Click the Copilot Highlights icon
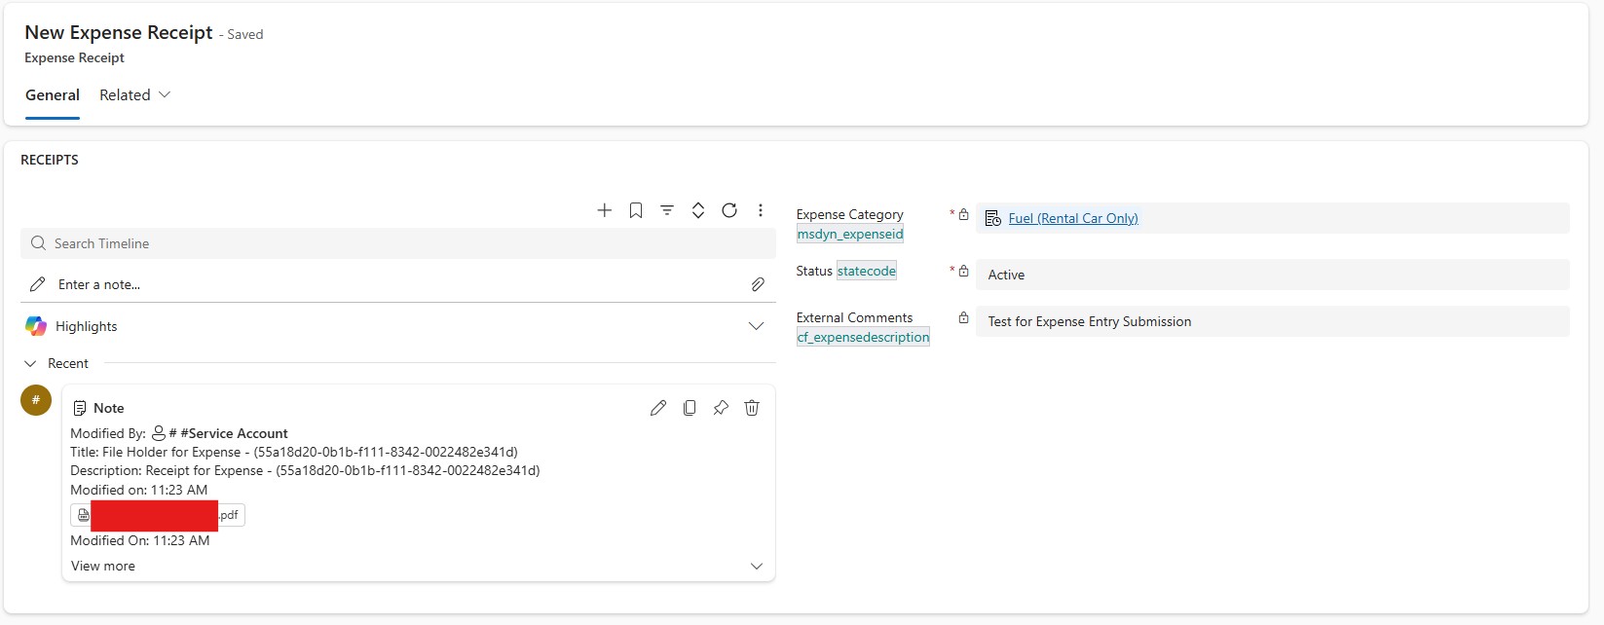The height and width of the screenshot is (625, 1604). [36, 326]
